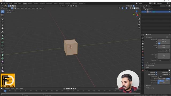171x96 pixels.
Task: Open the Window menu
Action: [x=15, y=3]
